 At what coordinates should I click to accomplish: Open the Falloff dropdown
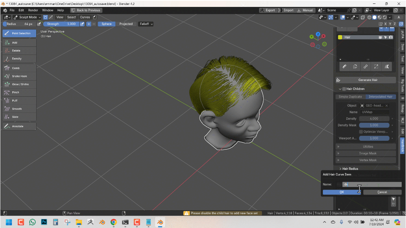coord(146,24)
